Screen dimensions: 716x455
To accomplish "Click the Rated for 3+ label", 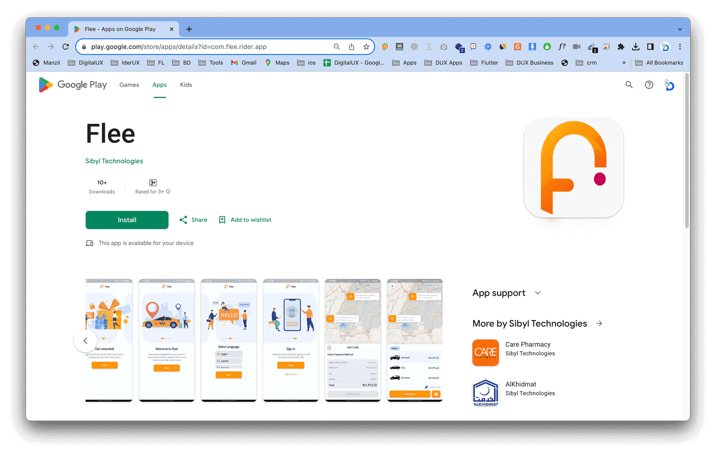I will pyautogui.click(x=149, y=192).
